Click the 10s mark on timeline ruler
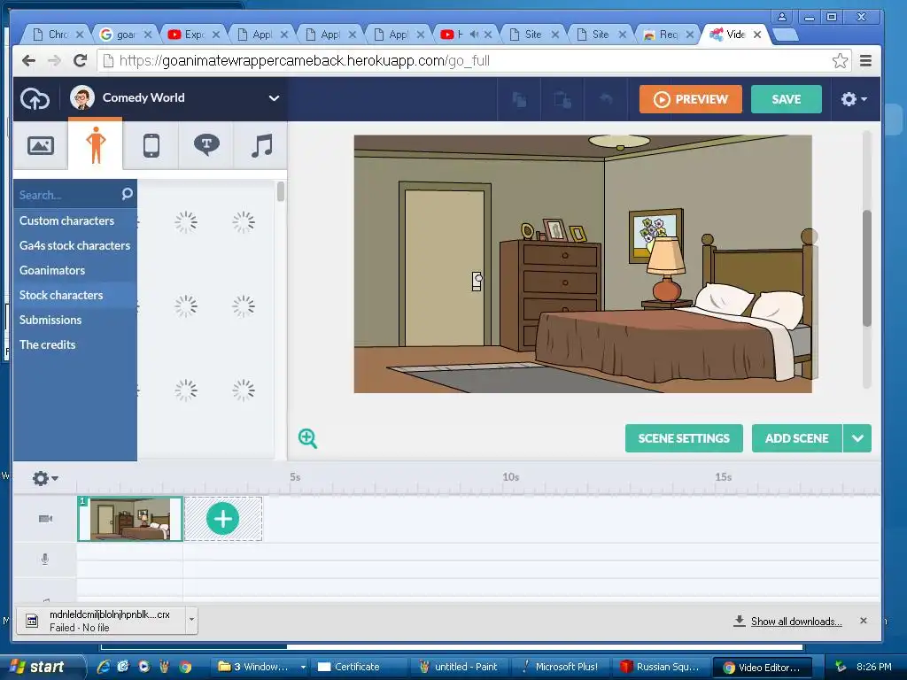This screenshot has height=680, width=907. point(510,477)
